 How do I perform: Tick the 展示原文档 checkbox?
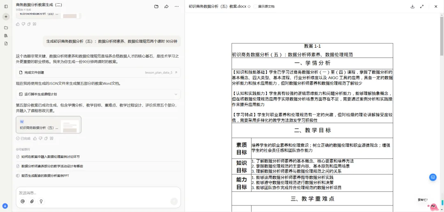tap(256, 7)
